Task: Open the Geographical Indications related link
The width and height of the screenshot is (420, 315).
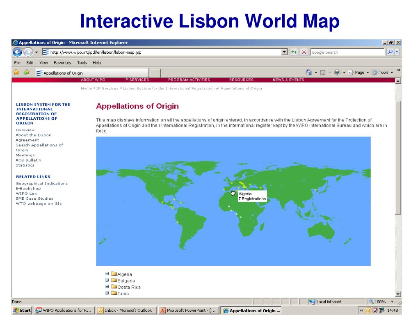Action: click(x=42, y=183)
